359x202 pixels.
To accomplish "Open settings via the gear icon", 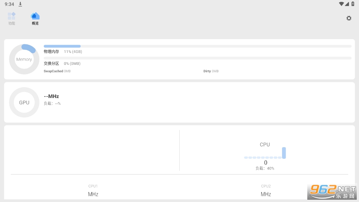I will click(349, 18).
